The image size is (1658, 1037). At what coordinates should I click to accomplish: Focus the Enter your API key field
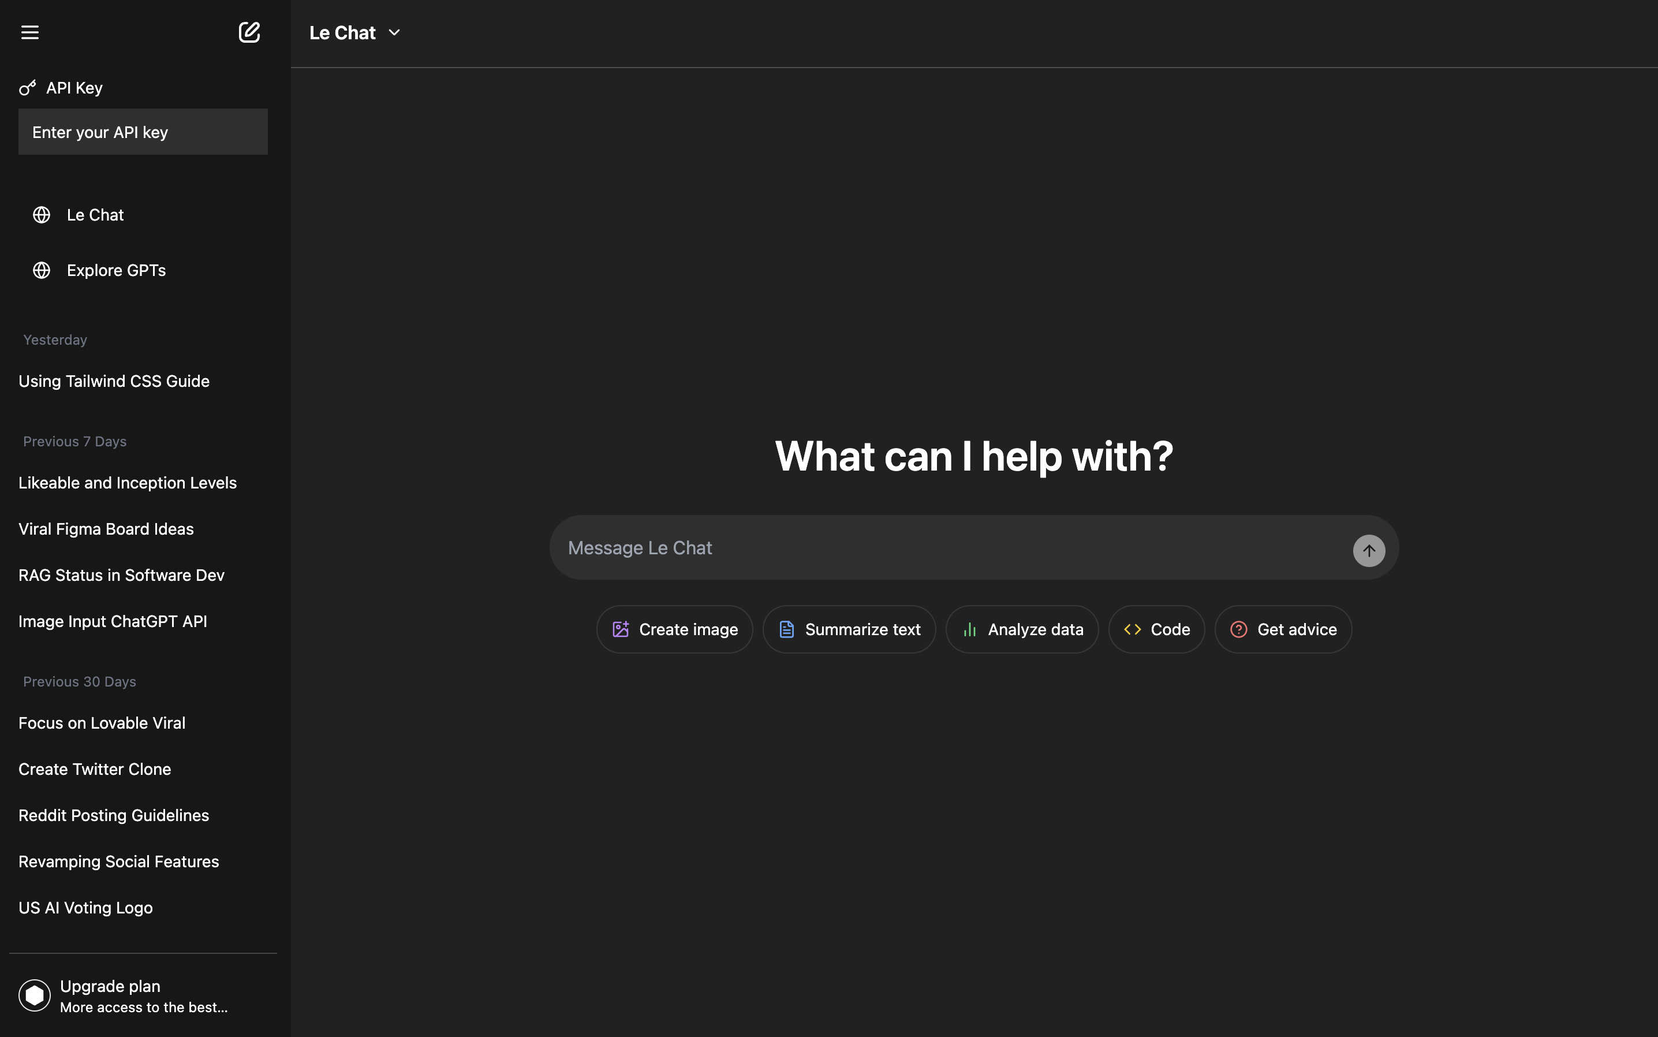143,132
